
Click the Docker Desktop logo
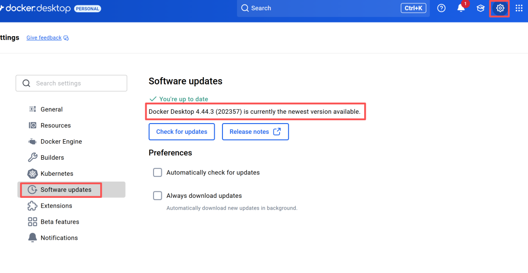(x=35, y=8)
